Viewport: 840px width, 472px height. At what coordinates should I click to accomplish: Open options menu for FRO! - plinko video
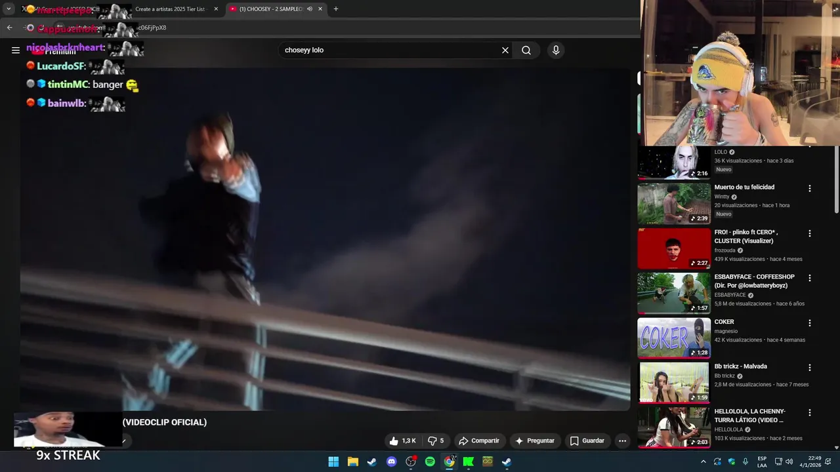(809, 233)
